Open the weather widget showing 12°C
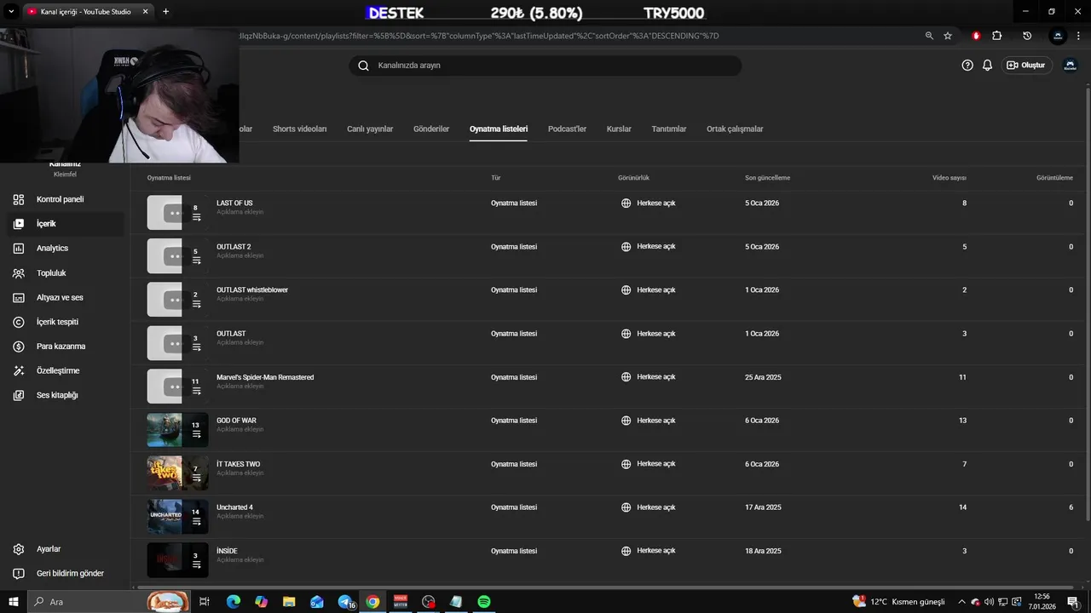The height and width of the screenshot is (613, 1091). (898, 602)
